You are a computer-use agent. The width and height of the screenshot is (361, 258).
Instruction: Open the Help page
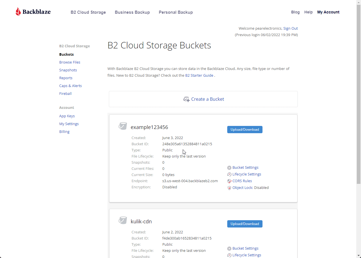308,12
